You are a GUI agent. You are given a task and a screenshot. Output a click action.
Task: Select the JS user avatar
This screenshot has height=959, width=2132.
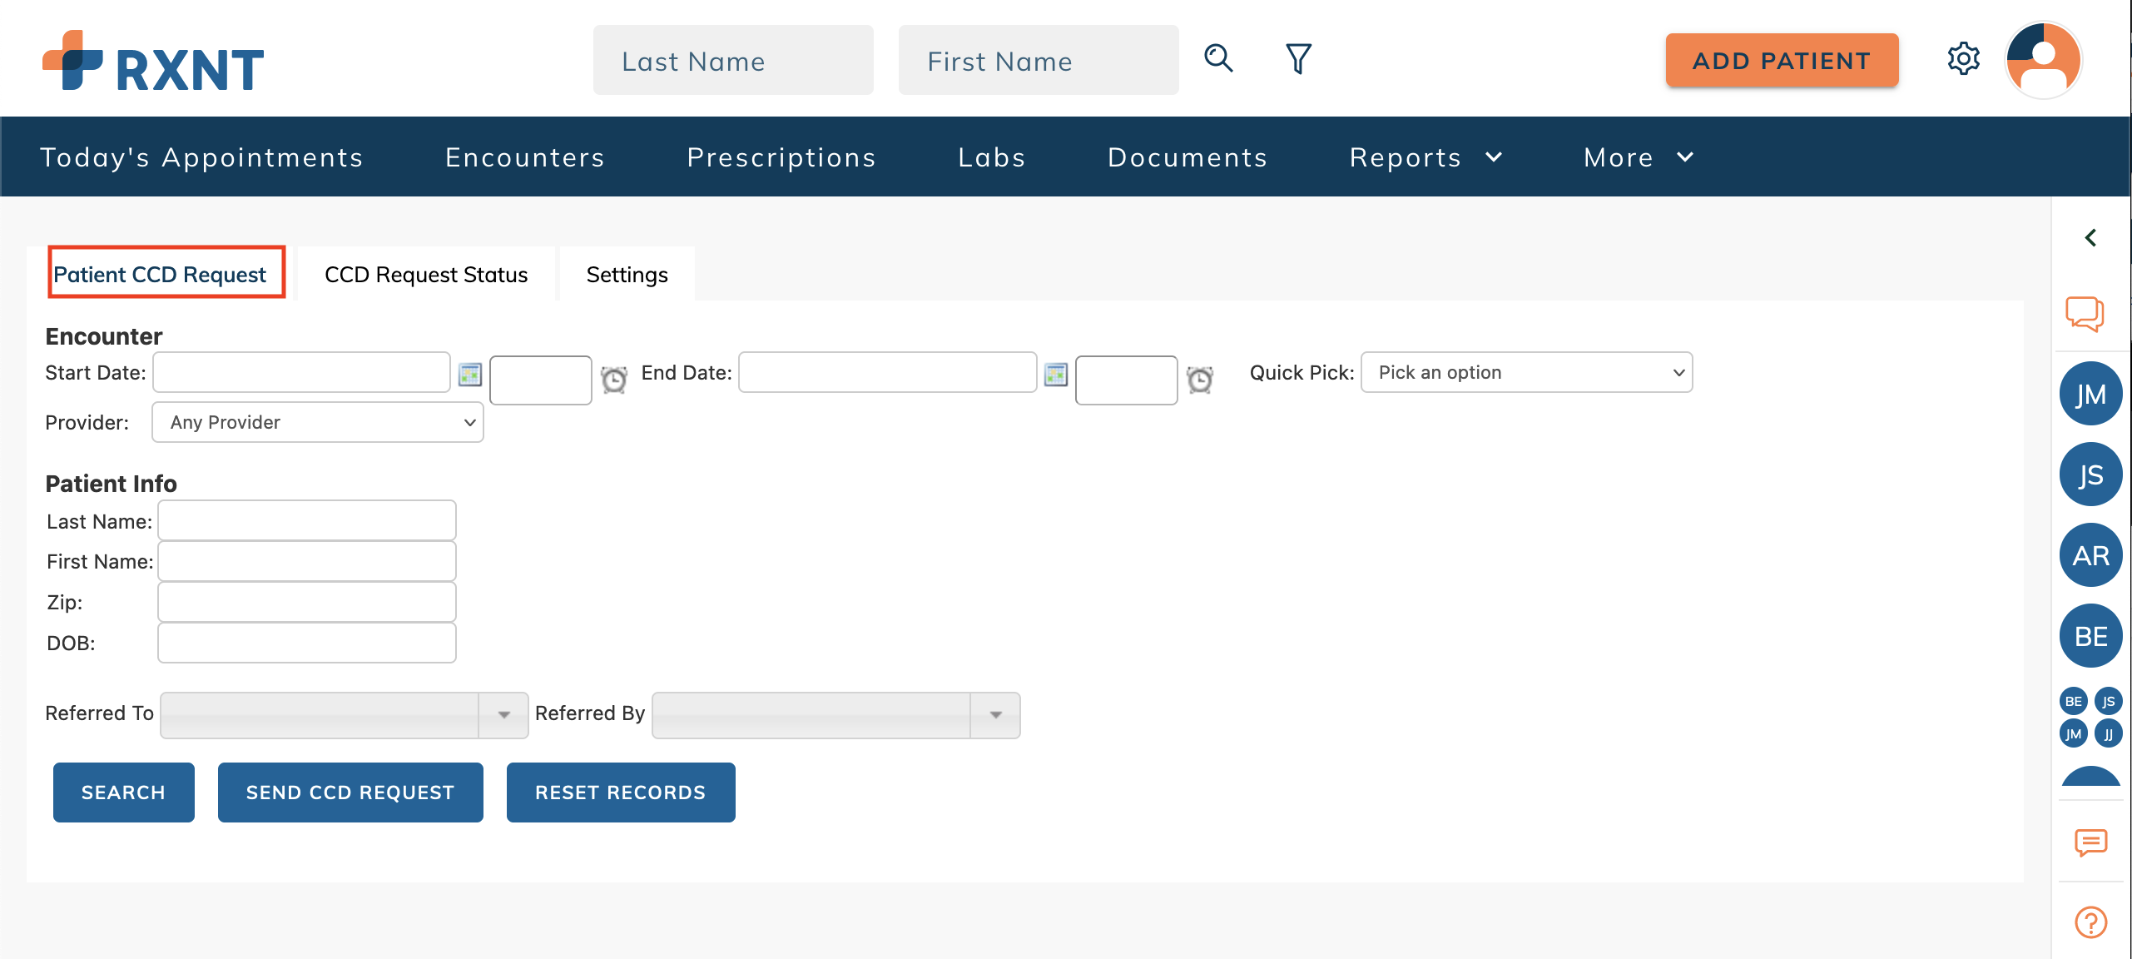pyautogui.click(x=2090, y=475)
